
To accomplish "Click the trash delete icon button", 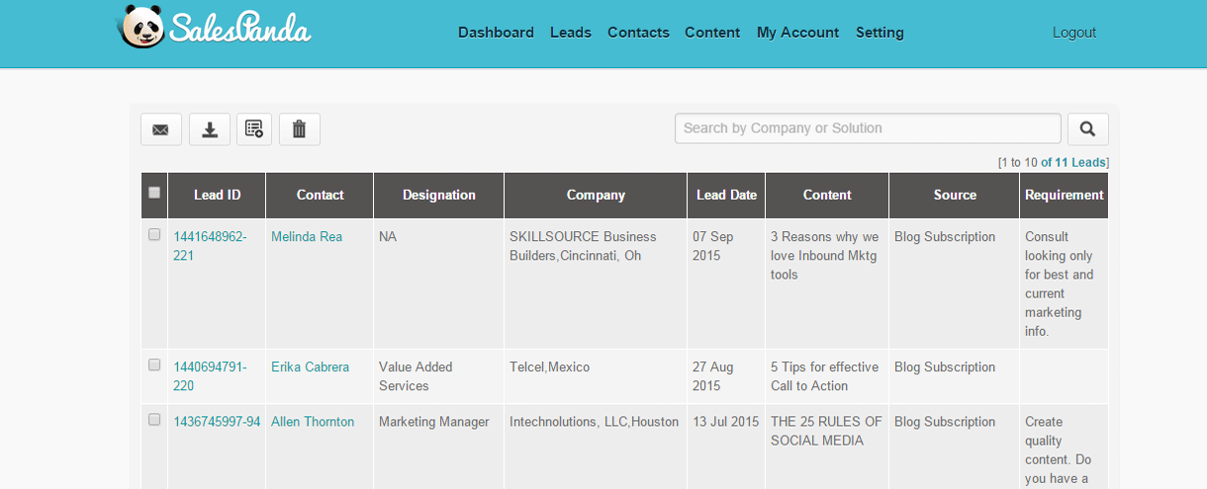I will pyautogui.click(x=300, y=129).
